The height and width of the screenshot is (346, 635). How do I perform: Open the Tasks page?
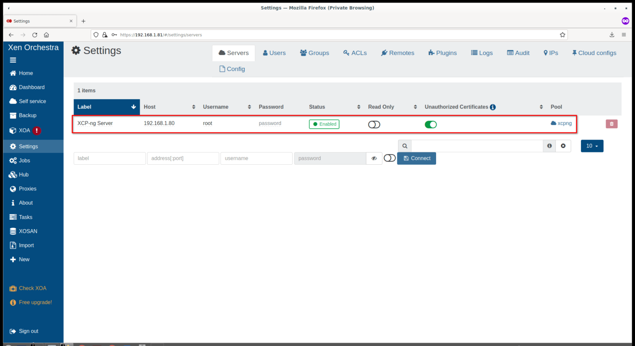(x=26, y=217)
